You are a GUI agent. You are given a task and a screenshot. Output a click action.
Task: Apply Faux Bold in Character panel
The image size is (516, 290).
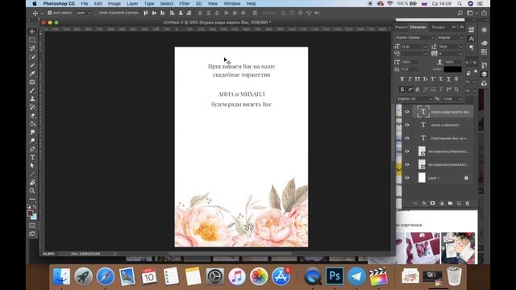pos(402,79)
